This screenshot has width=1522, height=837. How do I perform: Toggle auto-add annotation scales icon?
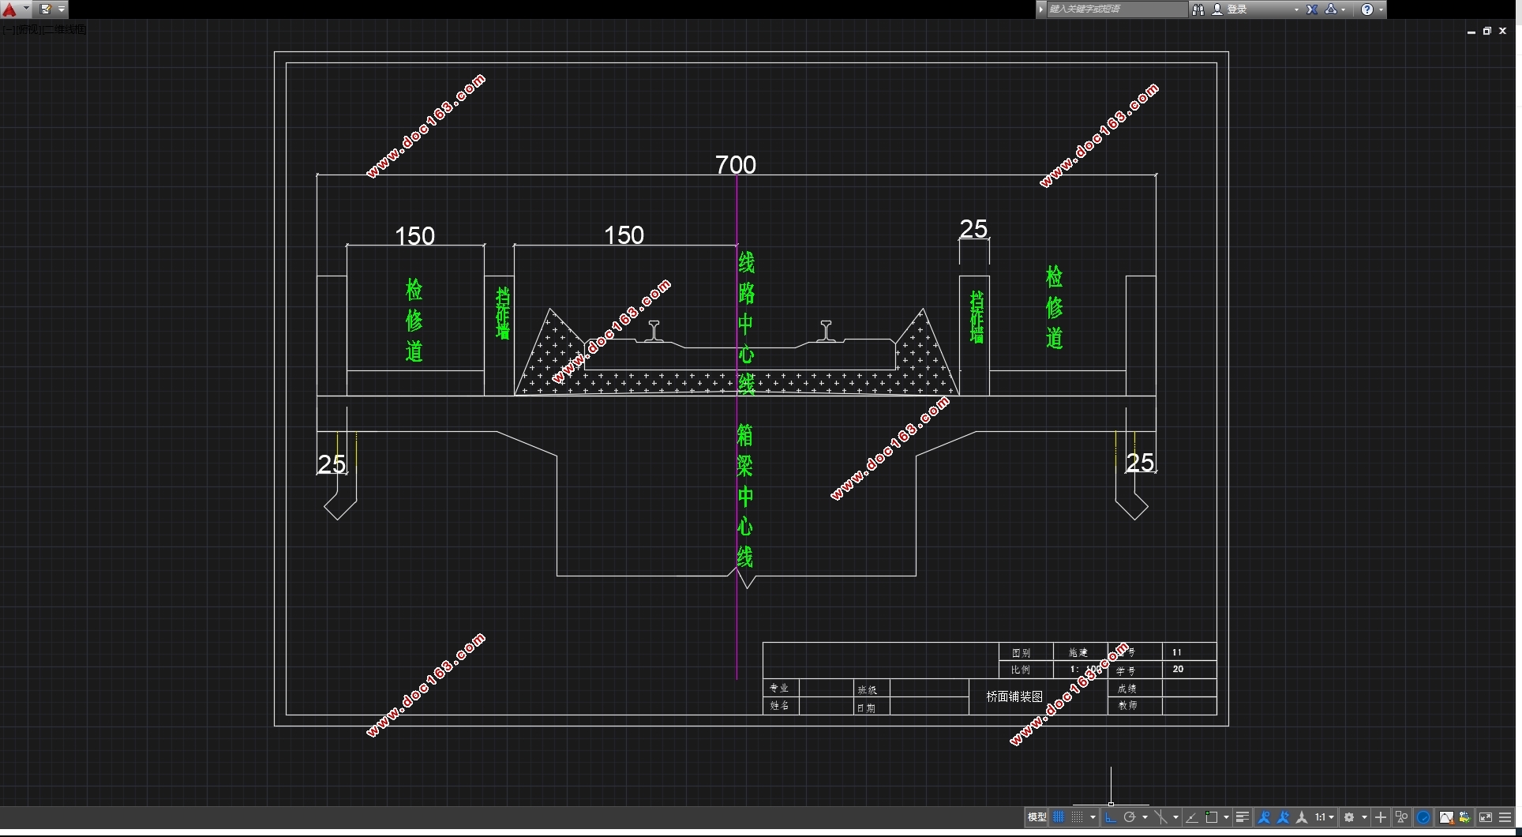[x=1283, y=817]
